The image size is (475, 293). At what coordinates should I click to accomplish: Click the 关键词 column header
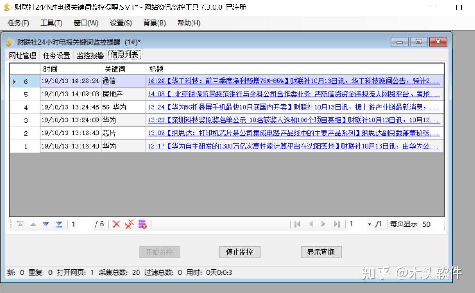click(124, 69)
